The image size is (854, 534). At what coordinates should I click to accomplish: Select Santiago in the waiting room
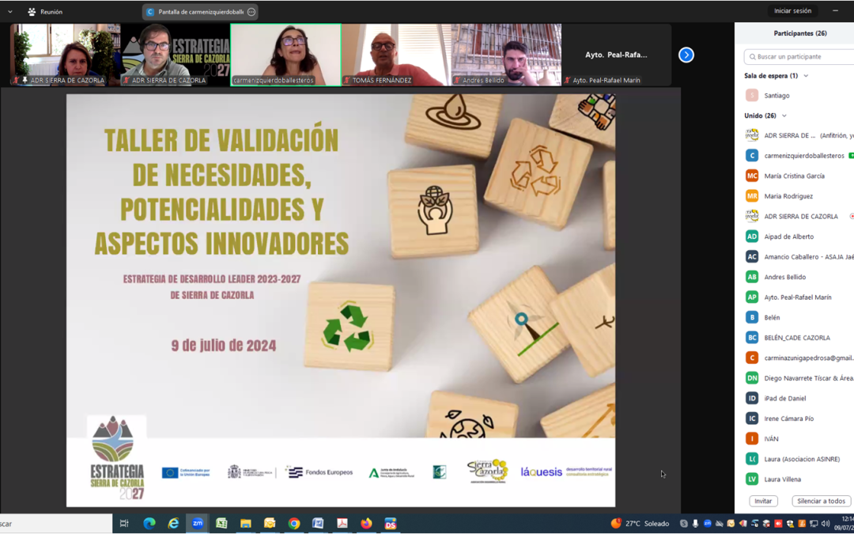pyautogui.click(x=777, y=96)
